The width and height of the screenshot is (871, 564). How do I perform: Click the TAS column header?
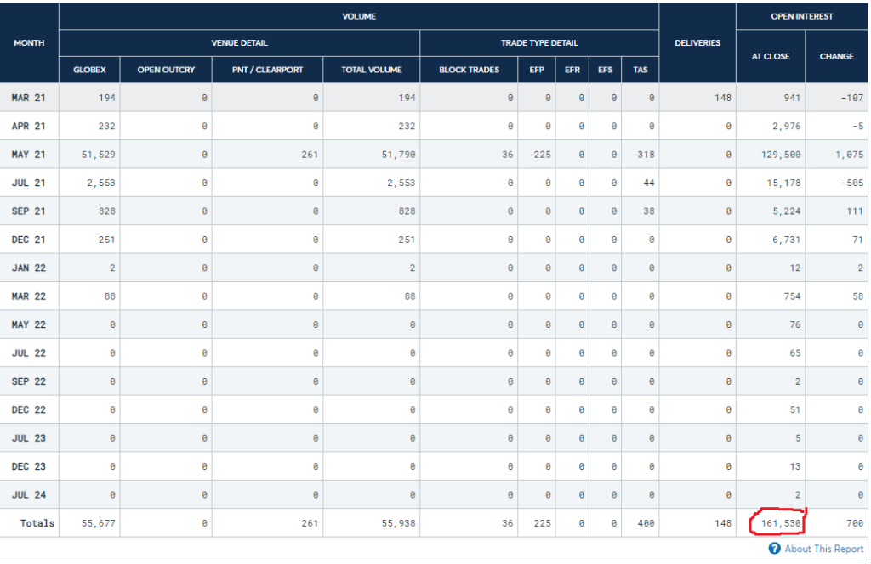tap(640, 70)
